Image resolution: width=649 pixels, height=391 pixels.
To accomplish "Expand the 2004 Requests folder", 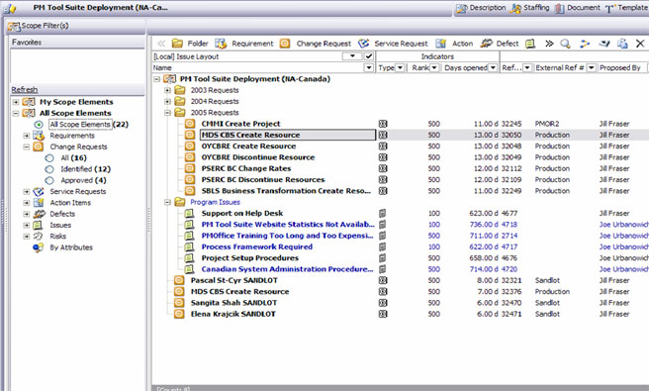I will coord(167,102).
